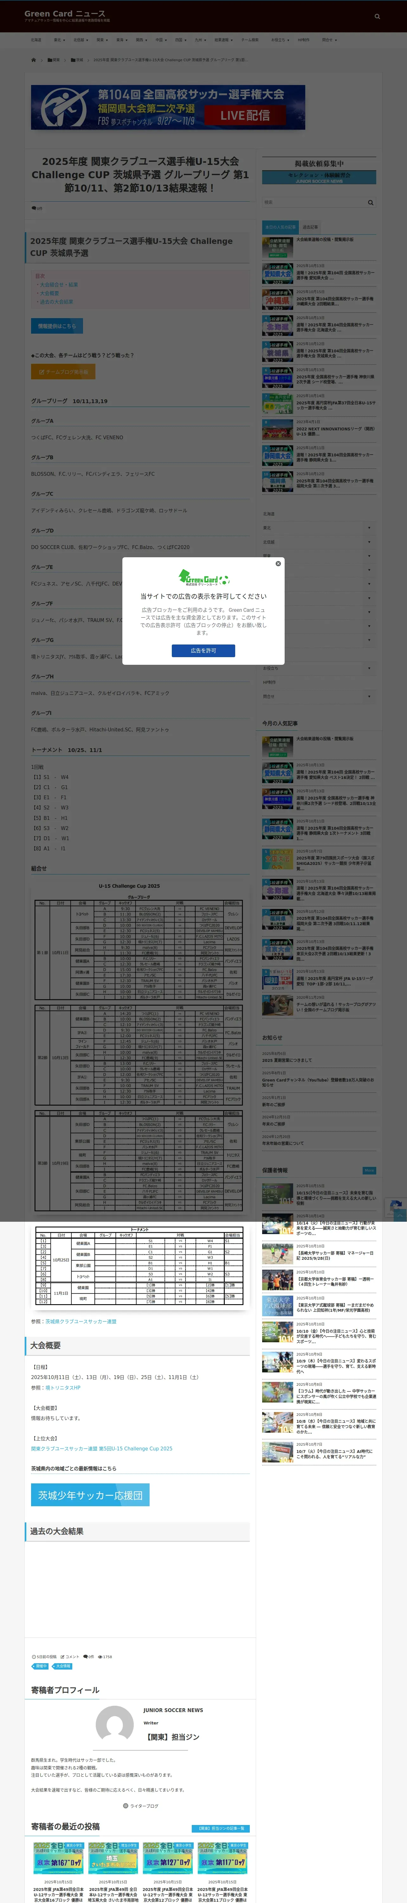Open the 境トリニタスHP reference link

[63, 1388]
